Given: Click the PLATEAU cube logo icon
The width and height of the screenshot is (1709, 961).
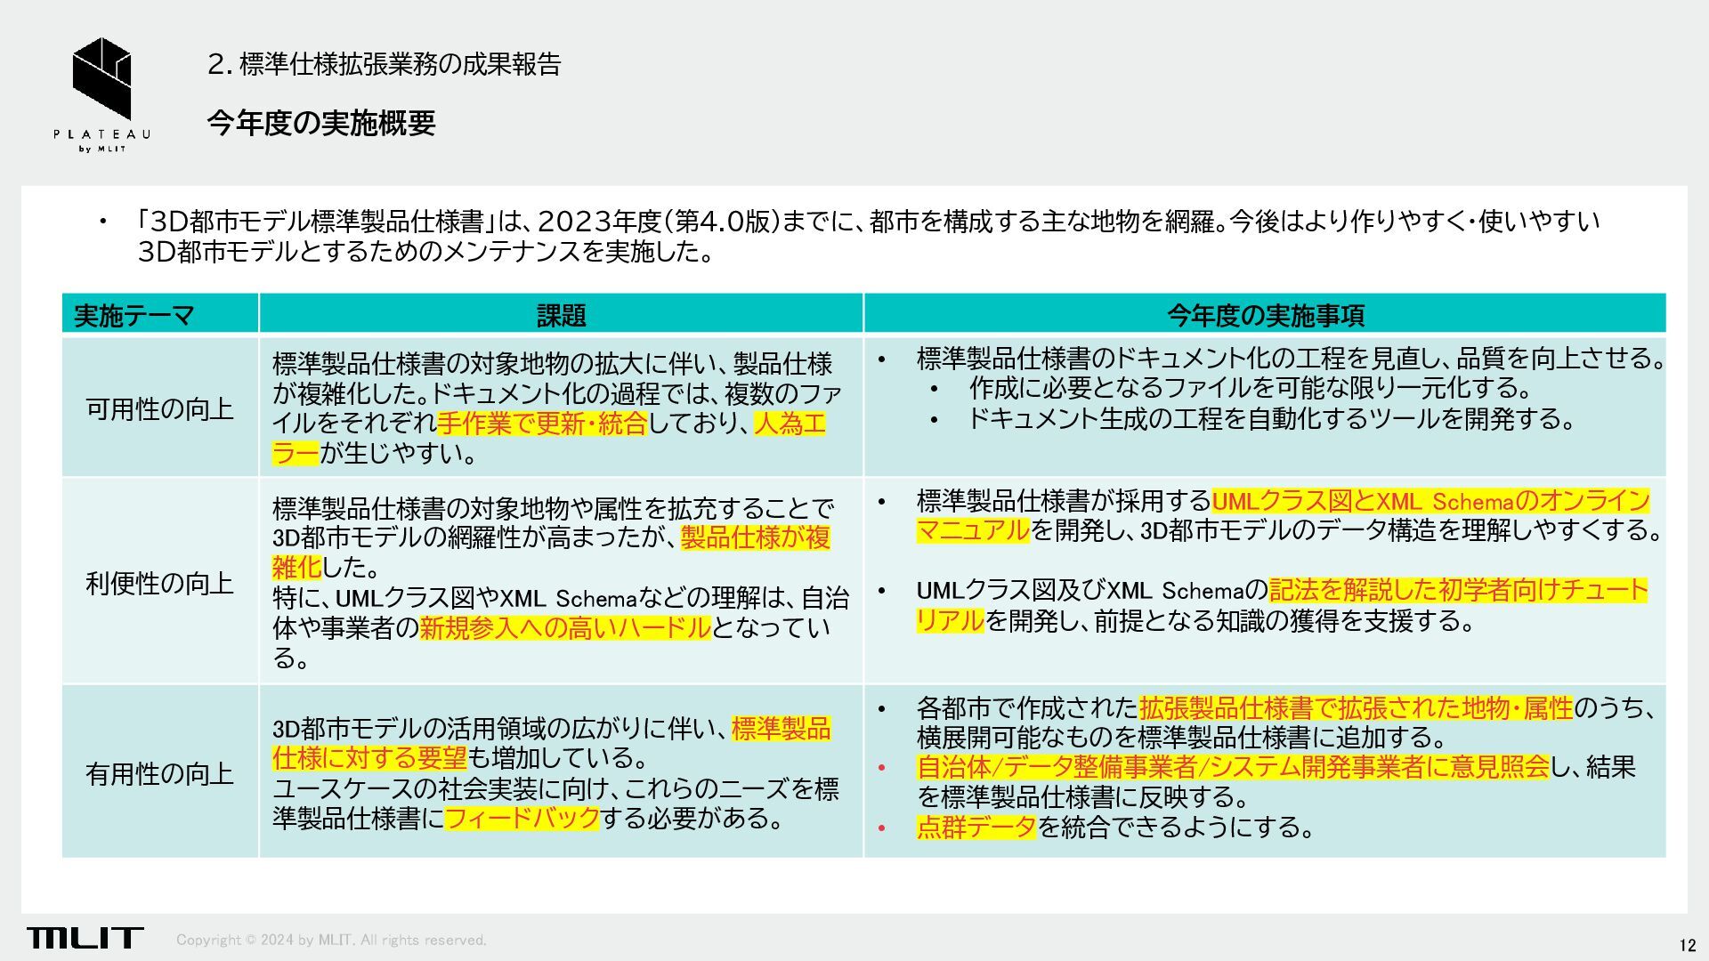Looking at the screenshot, I should click(x=101, y=77).
